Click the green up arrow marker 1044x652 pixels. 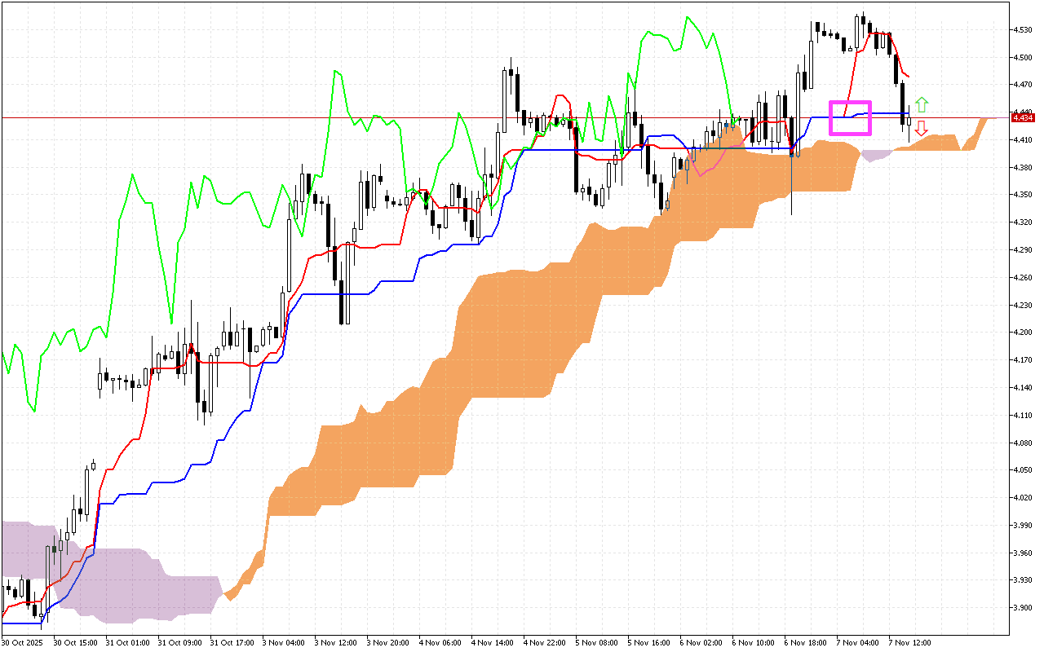pos(921,104)
